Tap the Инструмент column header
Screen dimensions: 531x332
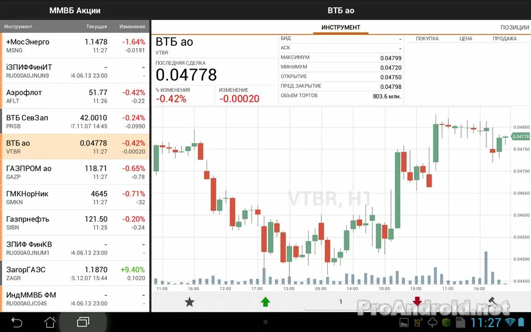pos(18,26)
